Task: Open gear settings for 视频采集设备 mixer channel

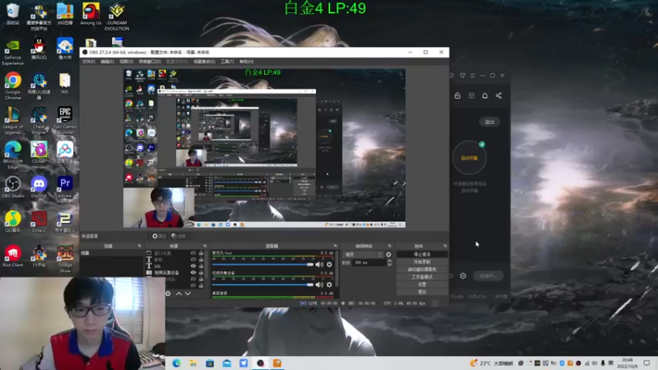Action: pos(330,284)
